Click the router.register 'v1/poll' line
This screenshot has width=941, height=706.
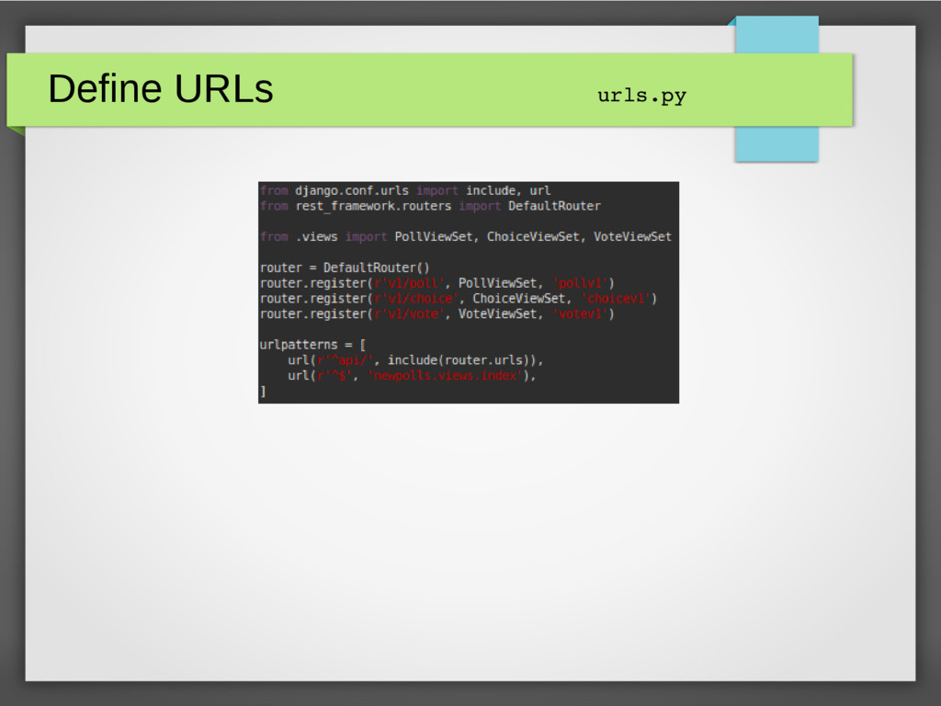(x=436, y=283)
